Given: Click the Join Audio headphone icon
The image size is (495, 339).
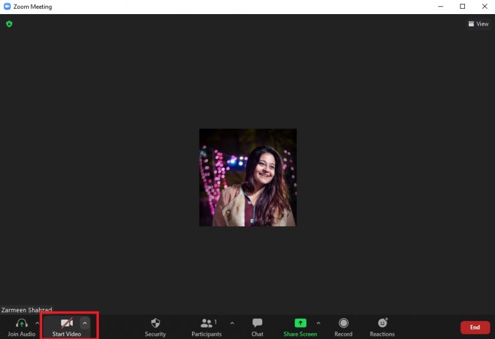Looking at the screenshot, I should pyautogui.click(x=21, y=323).
